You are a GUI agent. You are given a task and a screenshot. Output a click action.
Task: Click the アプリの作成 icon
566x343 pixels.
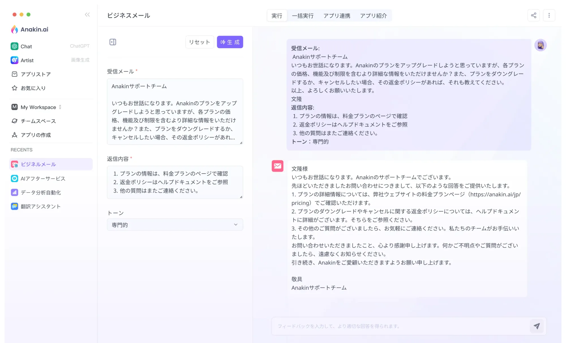pos(14,135)
